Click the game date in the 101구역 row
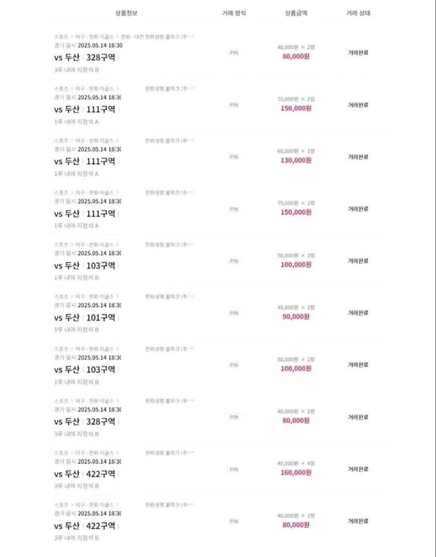 click(88, 305)
